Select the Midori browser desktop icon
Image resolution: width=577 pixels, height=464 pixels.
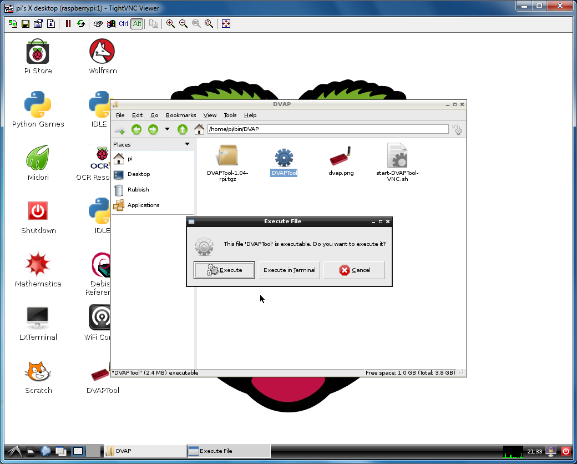(x=38, y=163)
